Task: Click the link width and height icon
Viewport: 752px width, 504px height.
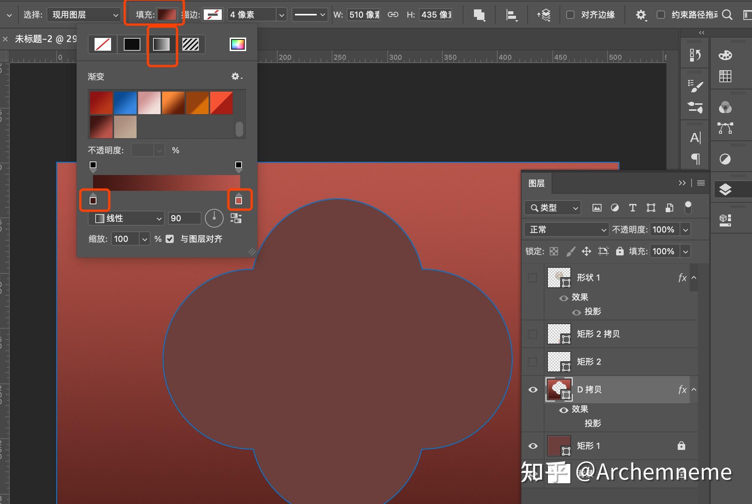Action: [x=393, y=15]
